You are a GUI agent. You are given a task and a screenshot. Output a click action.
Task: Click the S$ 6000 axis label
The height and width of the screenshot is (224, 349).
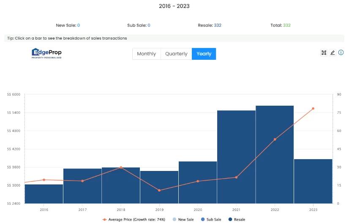click(x=14, y=94)
